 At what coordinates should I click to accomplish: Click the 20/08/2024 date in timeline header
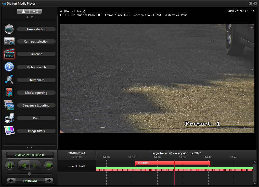click(77, 153)
